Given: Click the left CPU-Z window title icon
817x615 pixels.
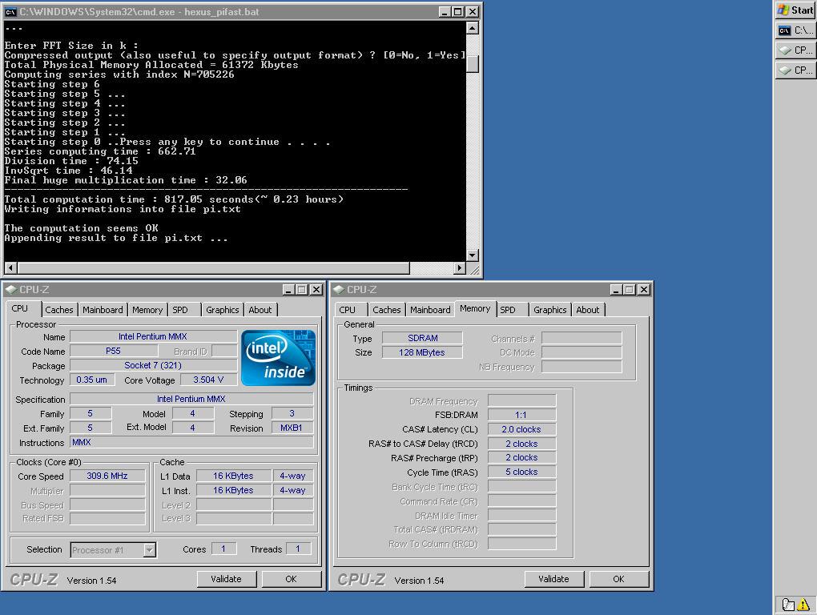Looking at the screenshot, I should (11, 290).
